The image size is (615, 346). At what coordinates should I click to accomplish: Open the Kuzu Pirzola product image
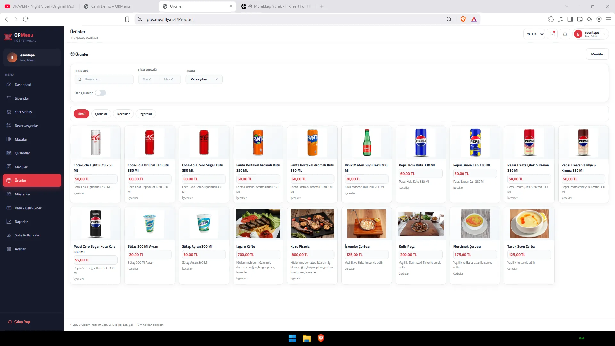[312, 224]
